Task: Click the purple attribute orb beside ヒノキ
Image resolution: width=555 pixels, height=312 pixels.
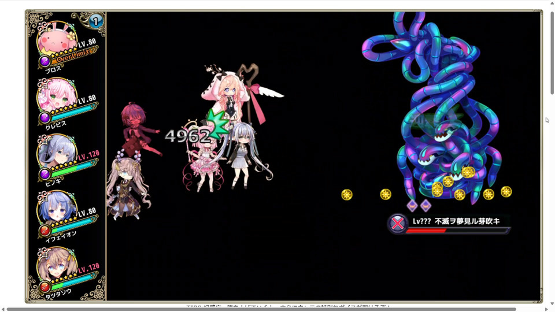Action: pos(45,174)
